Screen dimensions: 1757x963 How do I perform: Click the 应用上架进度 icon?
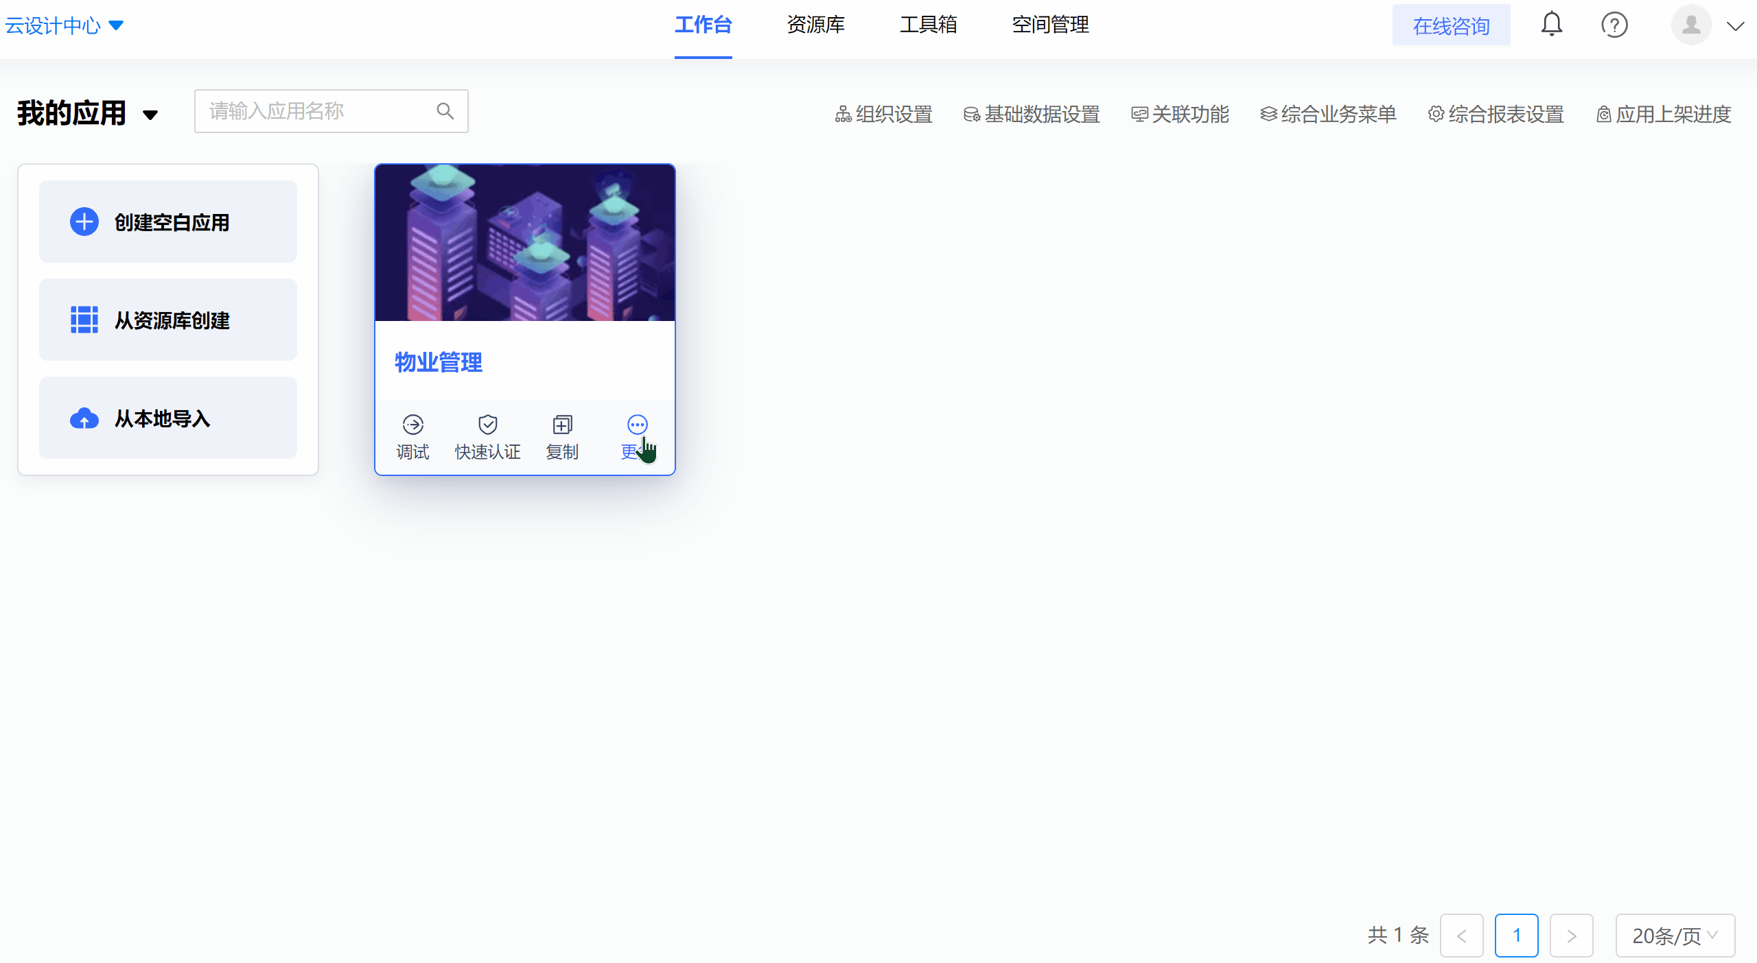pyautogui.click(x=1603, y=114)
